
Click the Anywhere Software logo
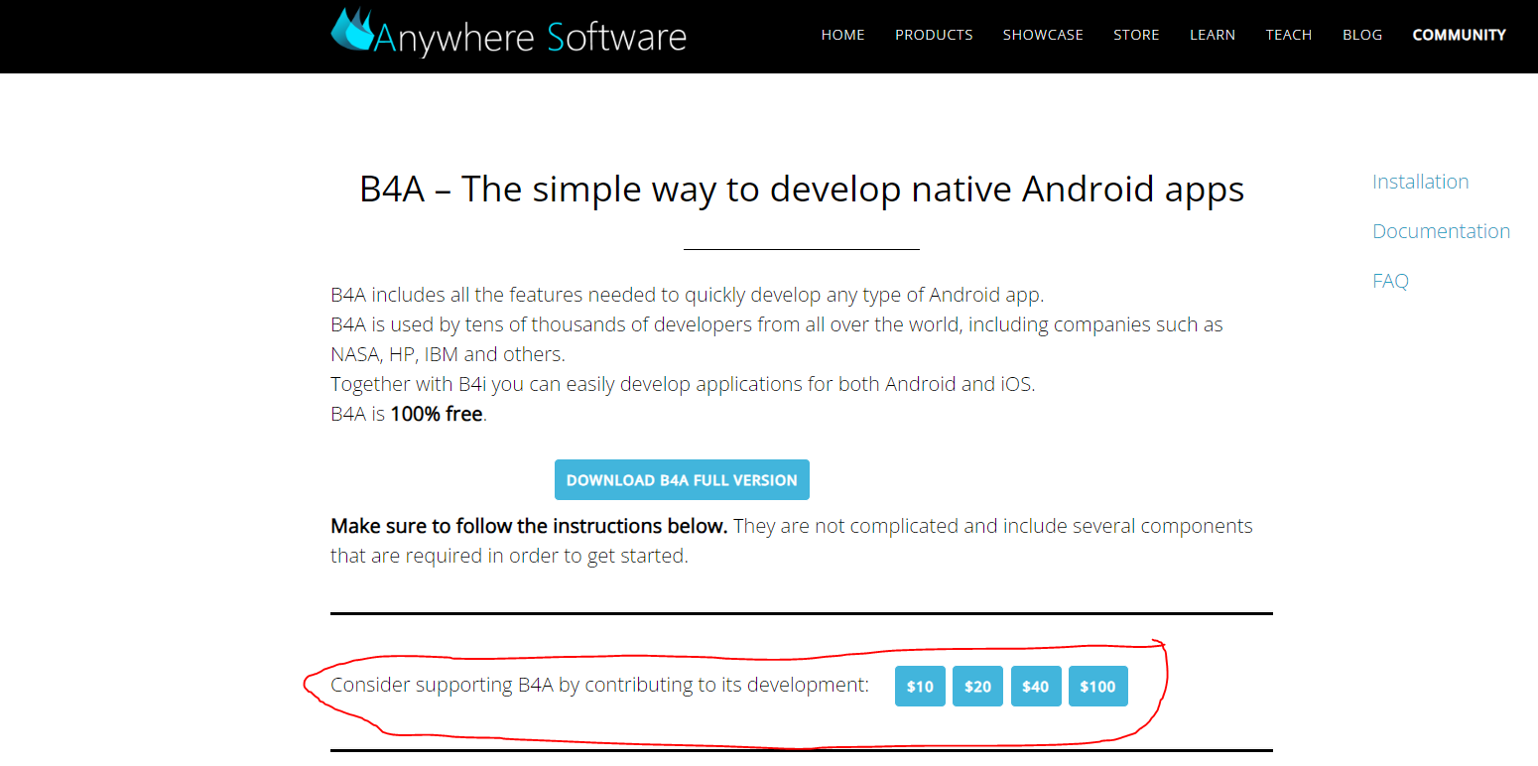coord(508,33)
